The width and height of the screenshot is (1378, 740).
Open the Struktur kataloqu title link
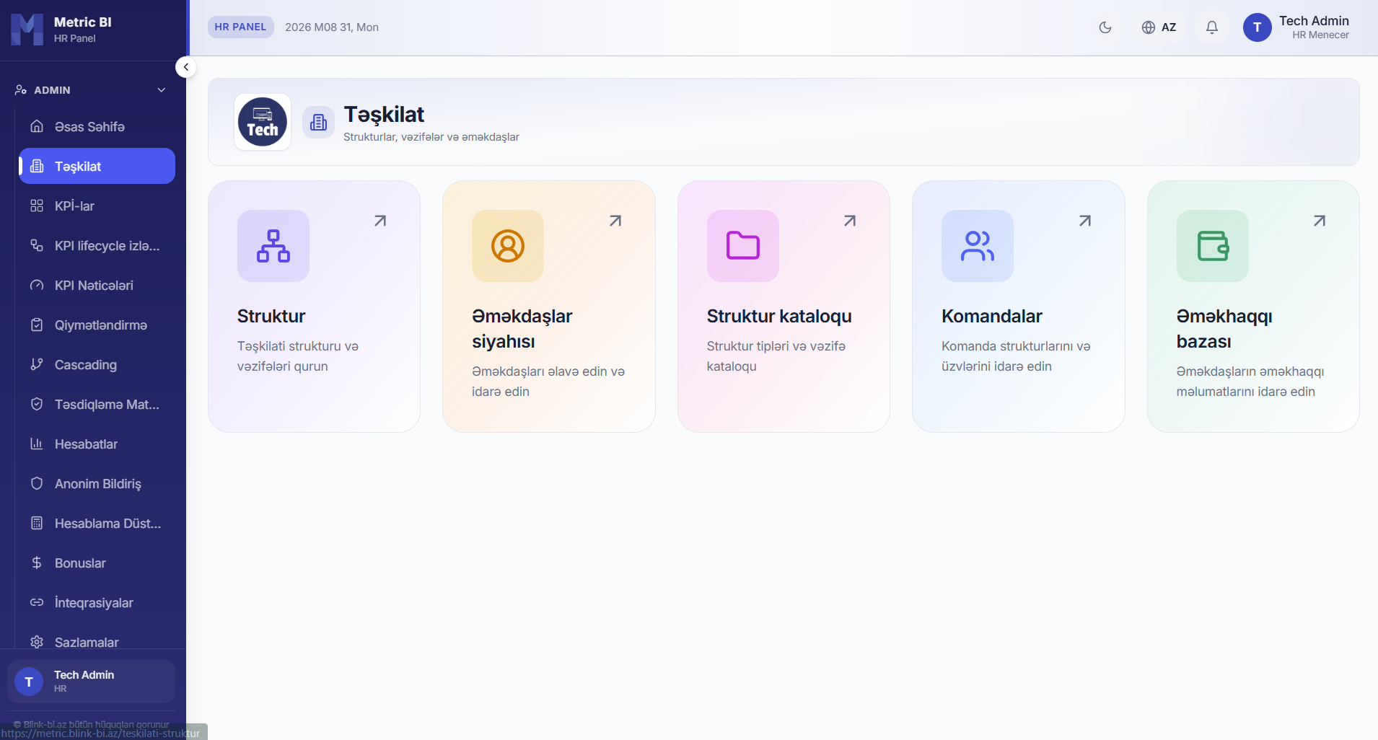[779, 317]
